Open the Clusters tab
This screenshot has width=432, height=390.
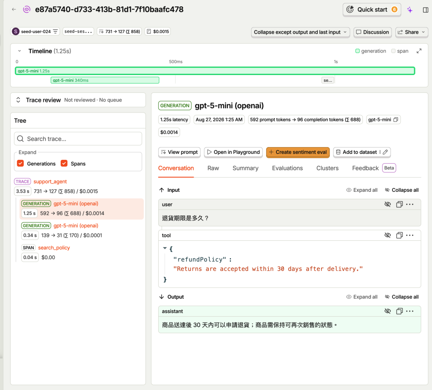pyautogui.click(x=327, y=168)
